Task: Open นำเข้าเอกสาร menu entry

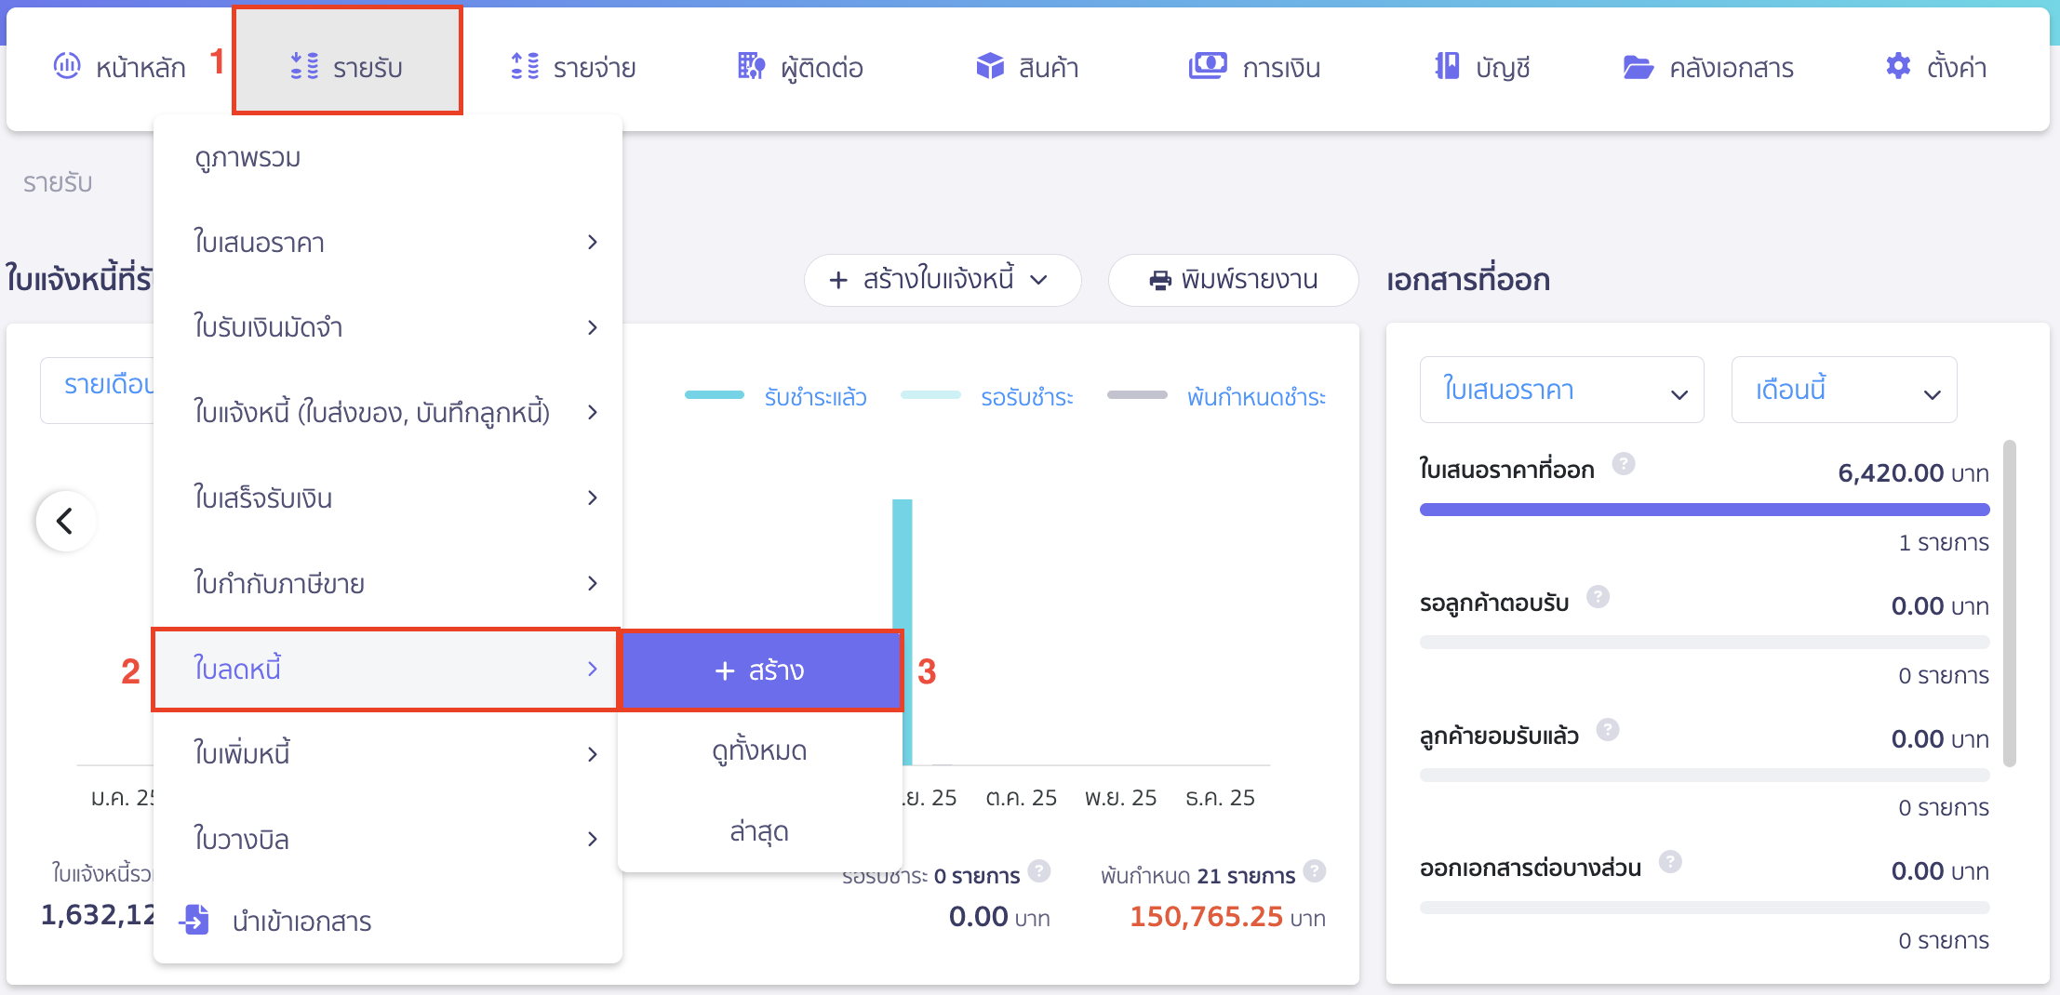Action: tap(387, 921)
